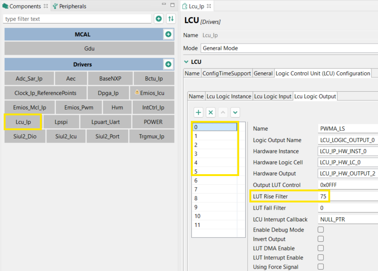Open the Clock_Ip_ReferencePoints driver
Image resolution: width=378 pixels, height=271 pixels.
[x=46, y=93]
